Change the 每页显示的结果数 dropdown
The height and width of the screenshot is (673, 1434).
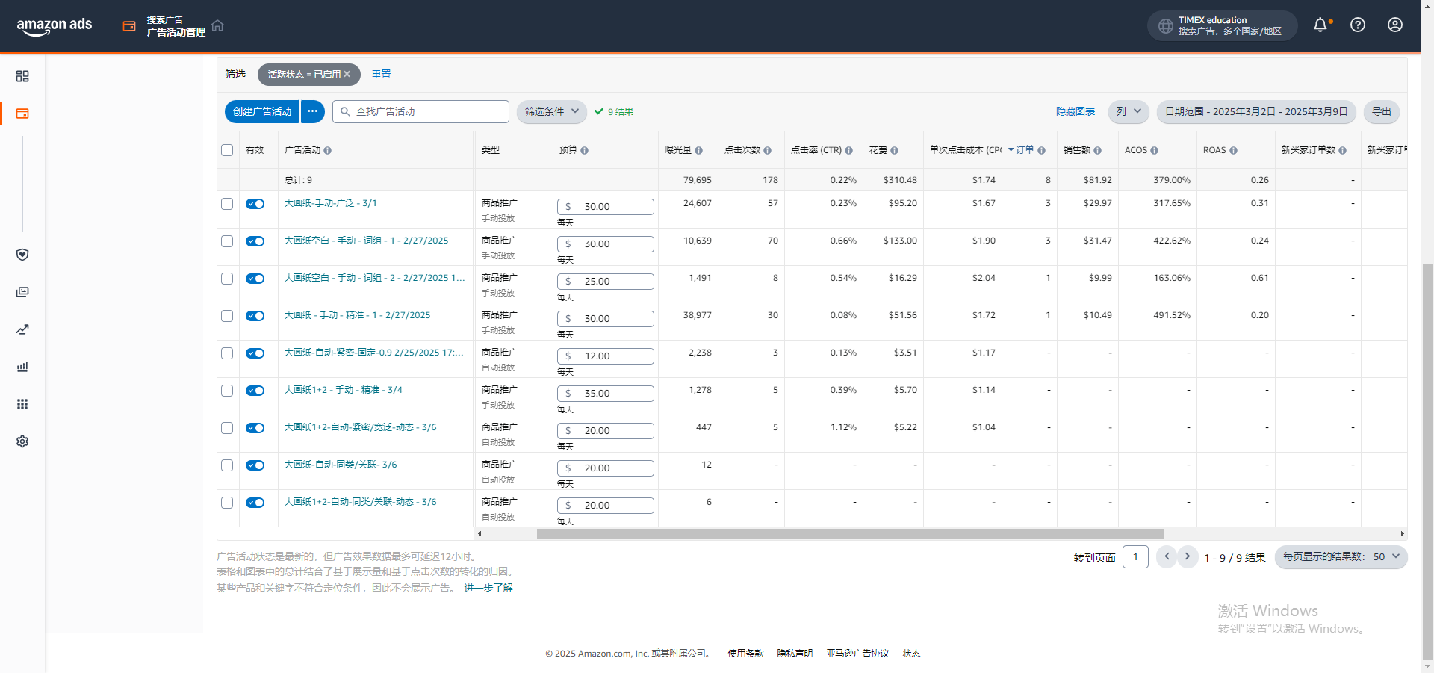(x=1341, y=557)
